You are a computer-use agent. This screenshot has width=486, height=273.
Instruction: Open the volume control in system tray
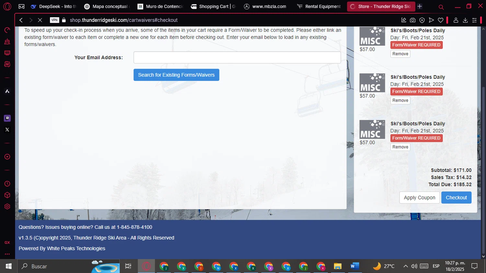tap(414, 266)
